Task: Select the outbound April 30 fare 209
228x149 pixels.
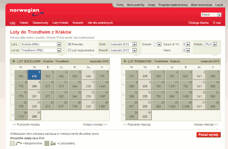Action: [34, 115]
